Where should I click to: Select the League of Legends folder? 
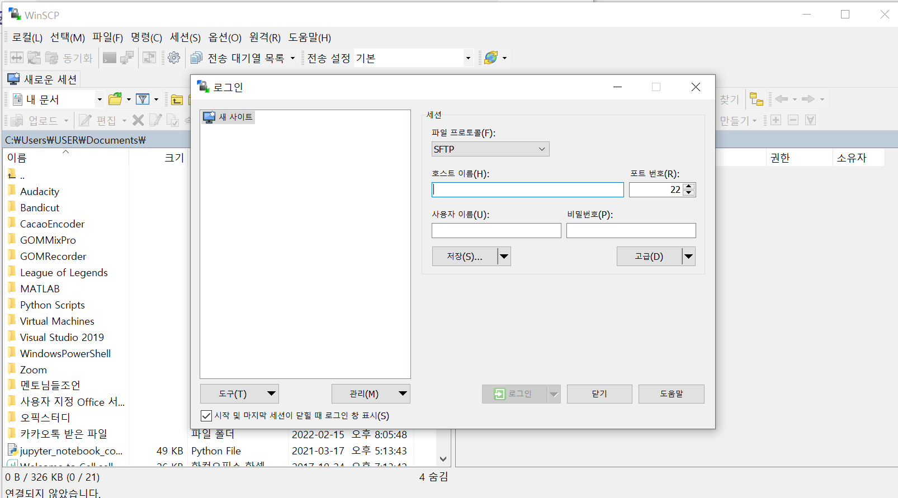[64, 273]
